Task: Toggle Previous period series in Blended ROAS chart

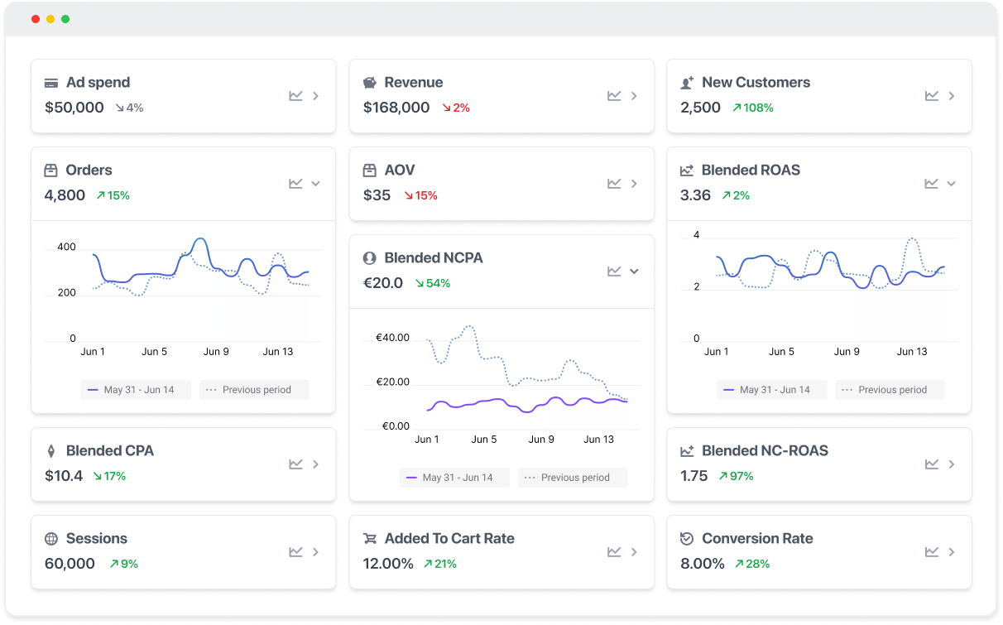Action: [x=890, y=390]
